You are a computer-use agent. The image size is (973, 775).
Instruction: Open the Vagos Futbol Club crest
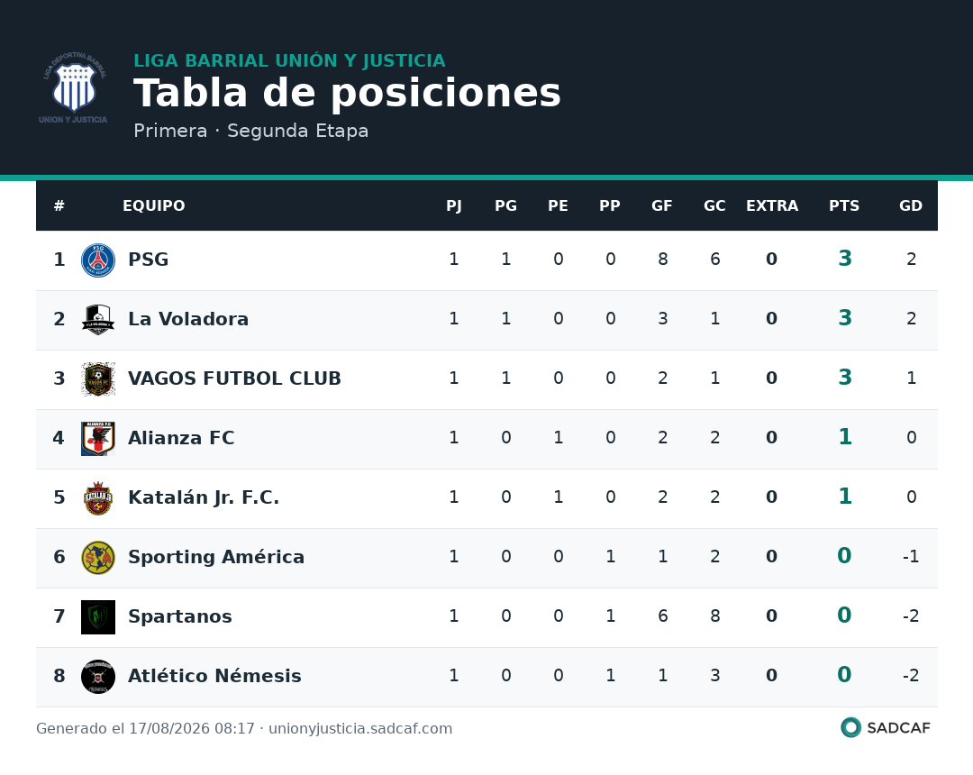pos(98,379)
